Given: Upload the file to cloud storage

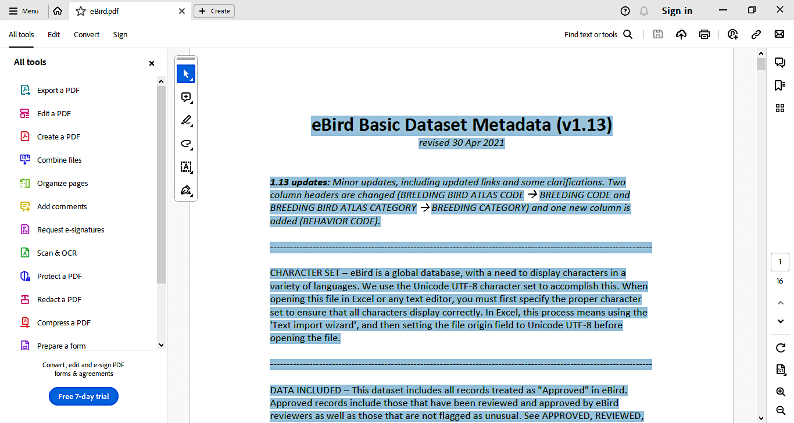Looking at the screenshot, I should pyautogui.click(x=681, y=34).
